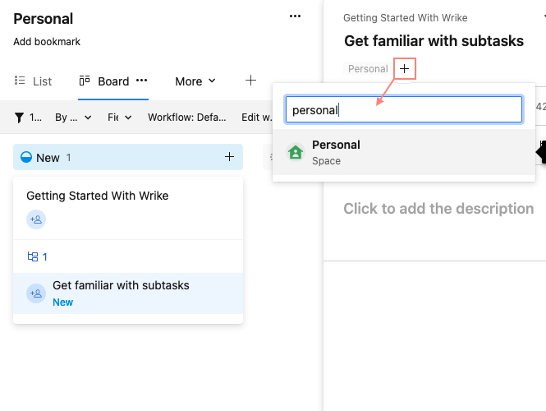Open the Personal space three-dots menu
Screen dimensions: 546x411
coord(295,16)
